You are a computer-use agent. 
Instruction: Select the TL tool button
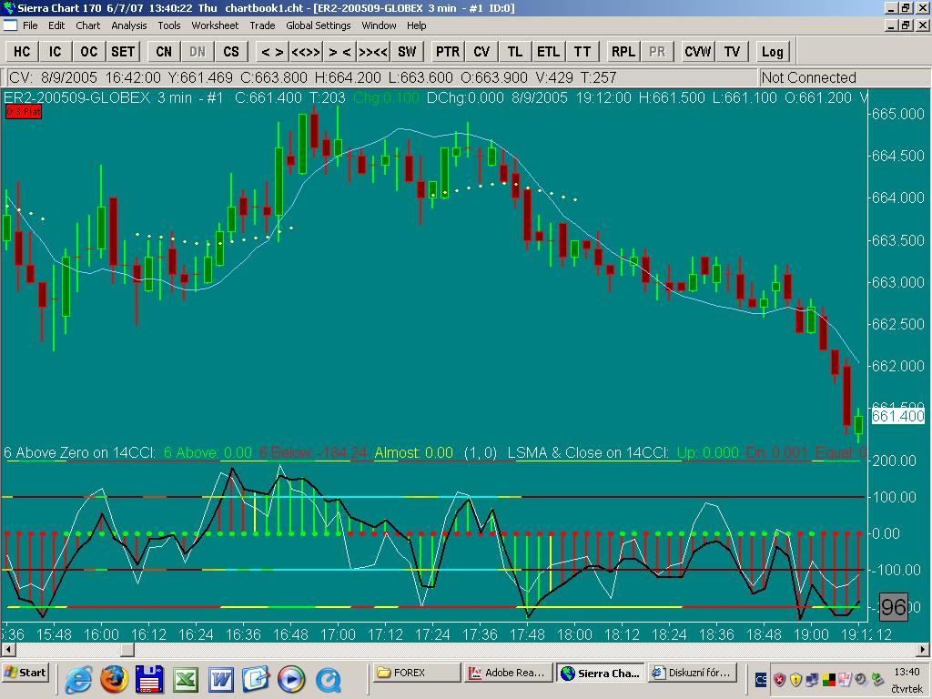[515, 52]
